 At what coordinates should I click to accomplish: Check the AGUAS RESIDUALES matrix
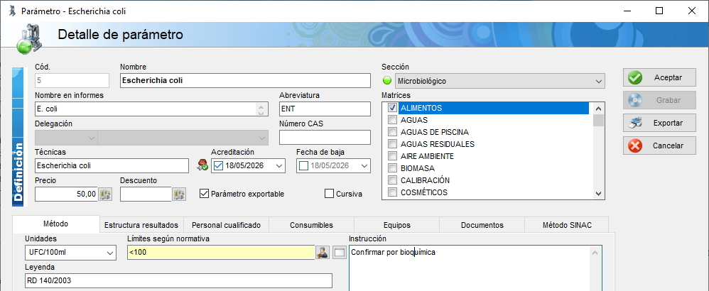(392, 144)
